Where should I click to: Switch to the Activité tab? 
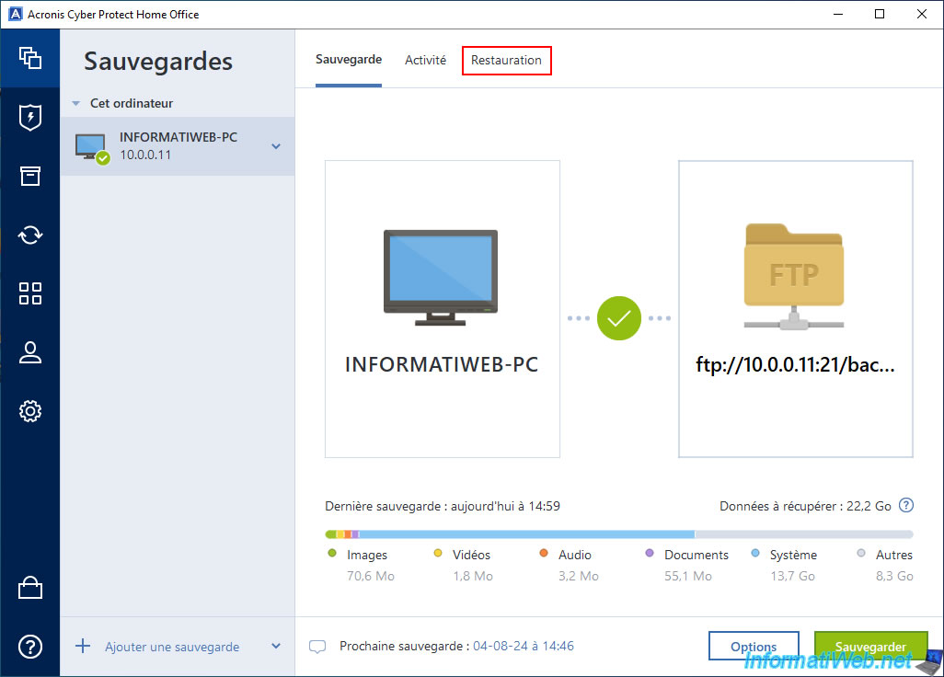[x=425, y=60]
